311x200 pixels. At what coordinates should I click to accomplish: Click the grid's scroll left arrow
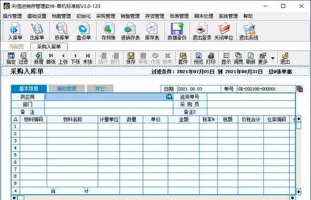tap(15, 197)
